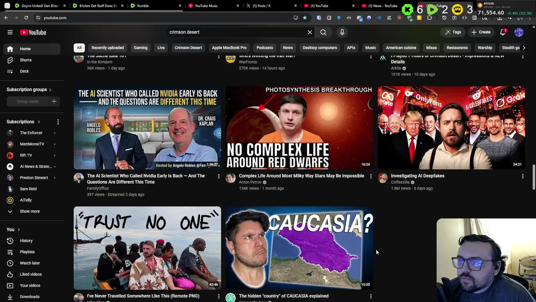Click the Tags button
Screen dimensions: 536x302
(x=454, y=32)
